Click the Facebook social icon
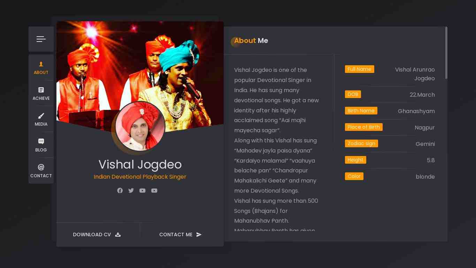476x268 pixels. (120, 191)
